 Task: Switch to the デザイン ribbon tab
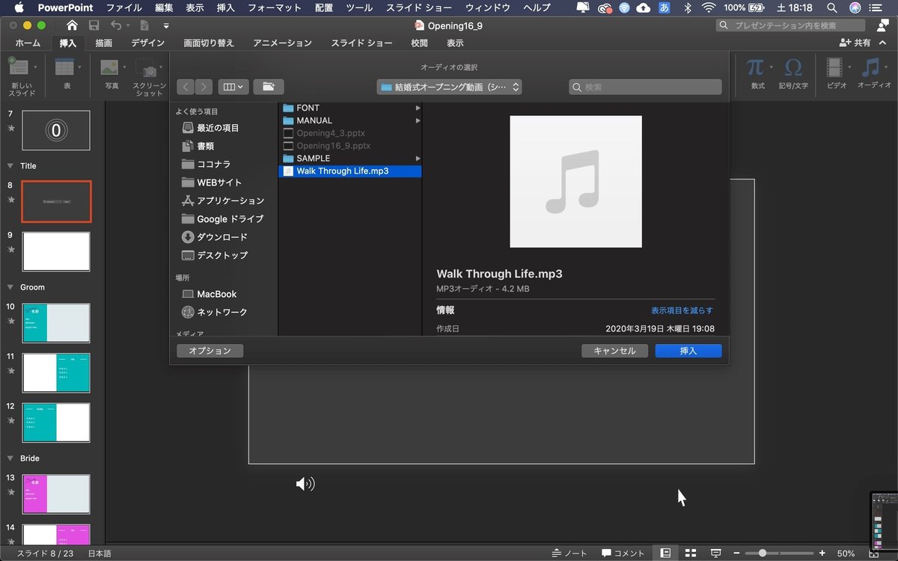(x=147, y=43)
